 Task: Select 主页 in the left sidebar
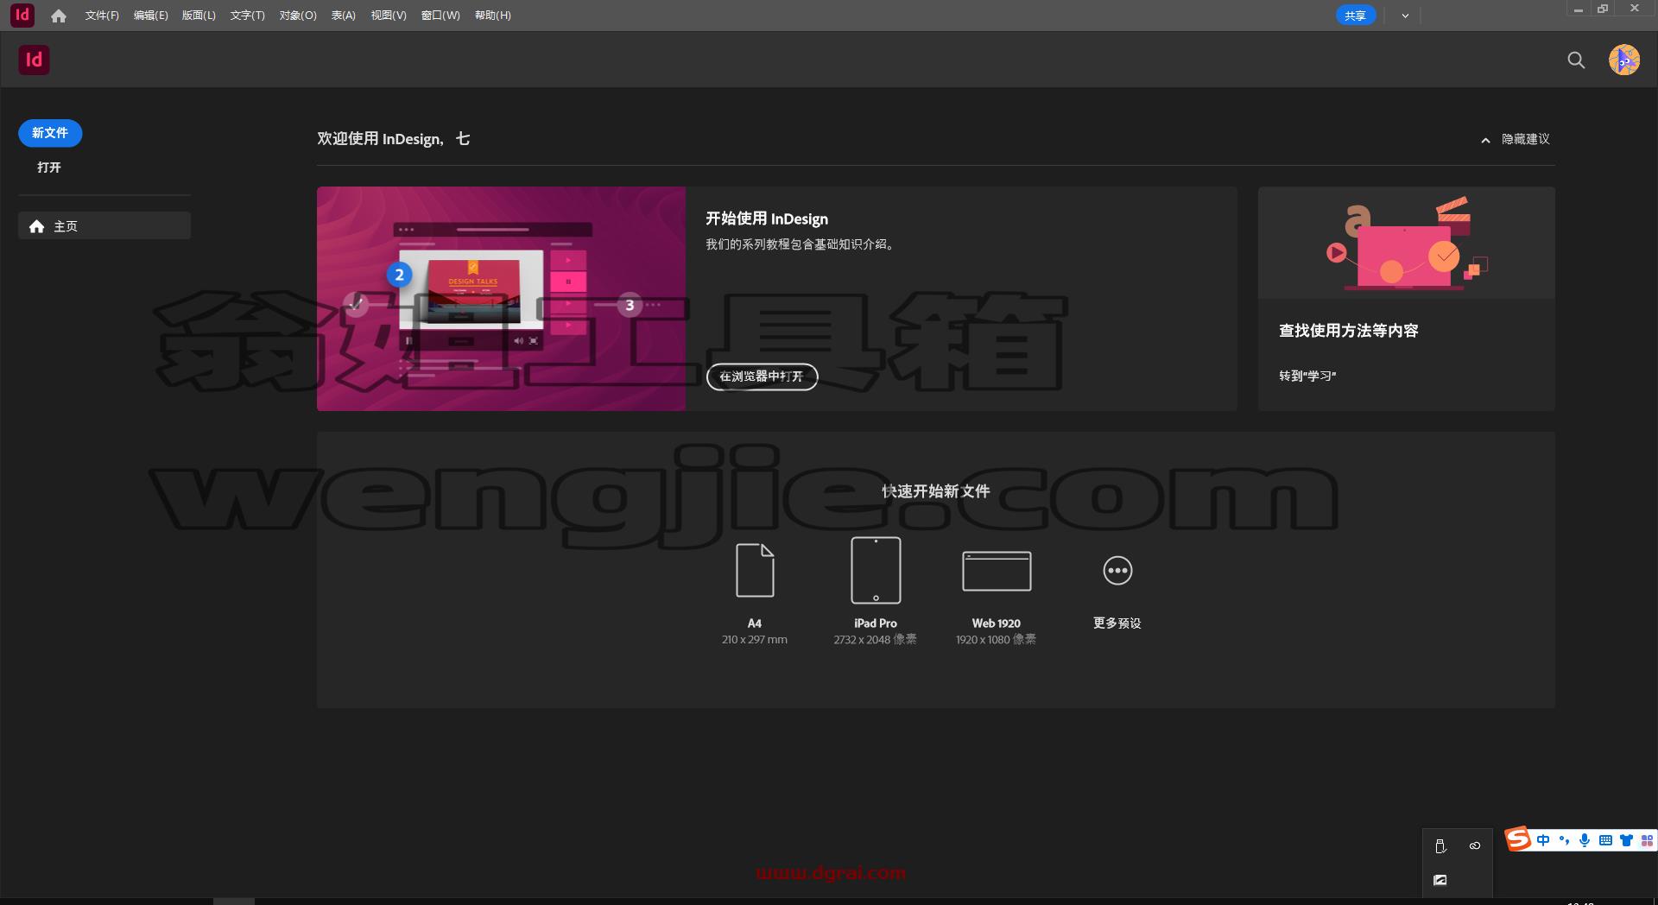tap(104, 226)
